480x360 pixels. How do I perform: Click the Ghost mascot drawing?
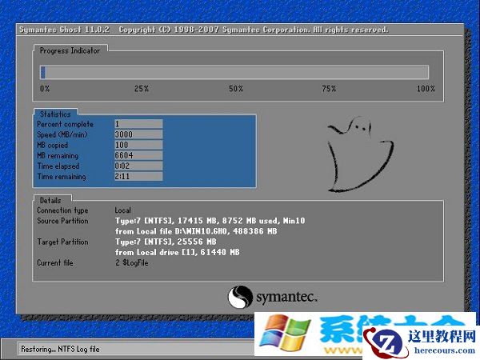(361, 154)
